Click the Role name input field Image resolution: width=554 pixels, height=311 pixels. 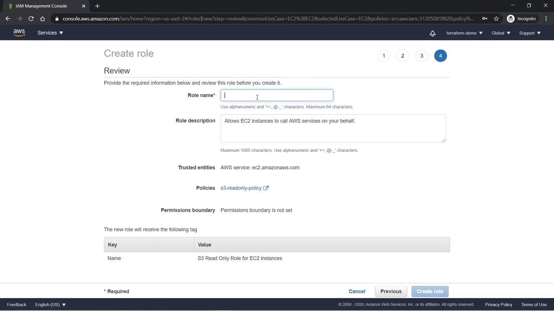tap(277, 95)
